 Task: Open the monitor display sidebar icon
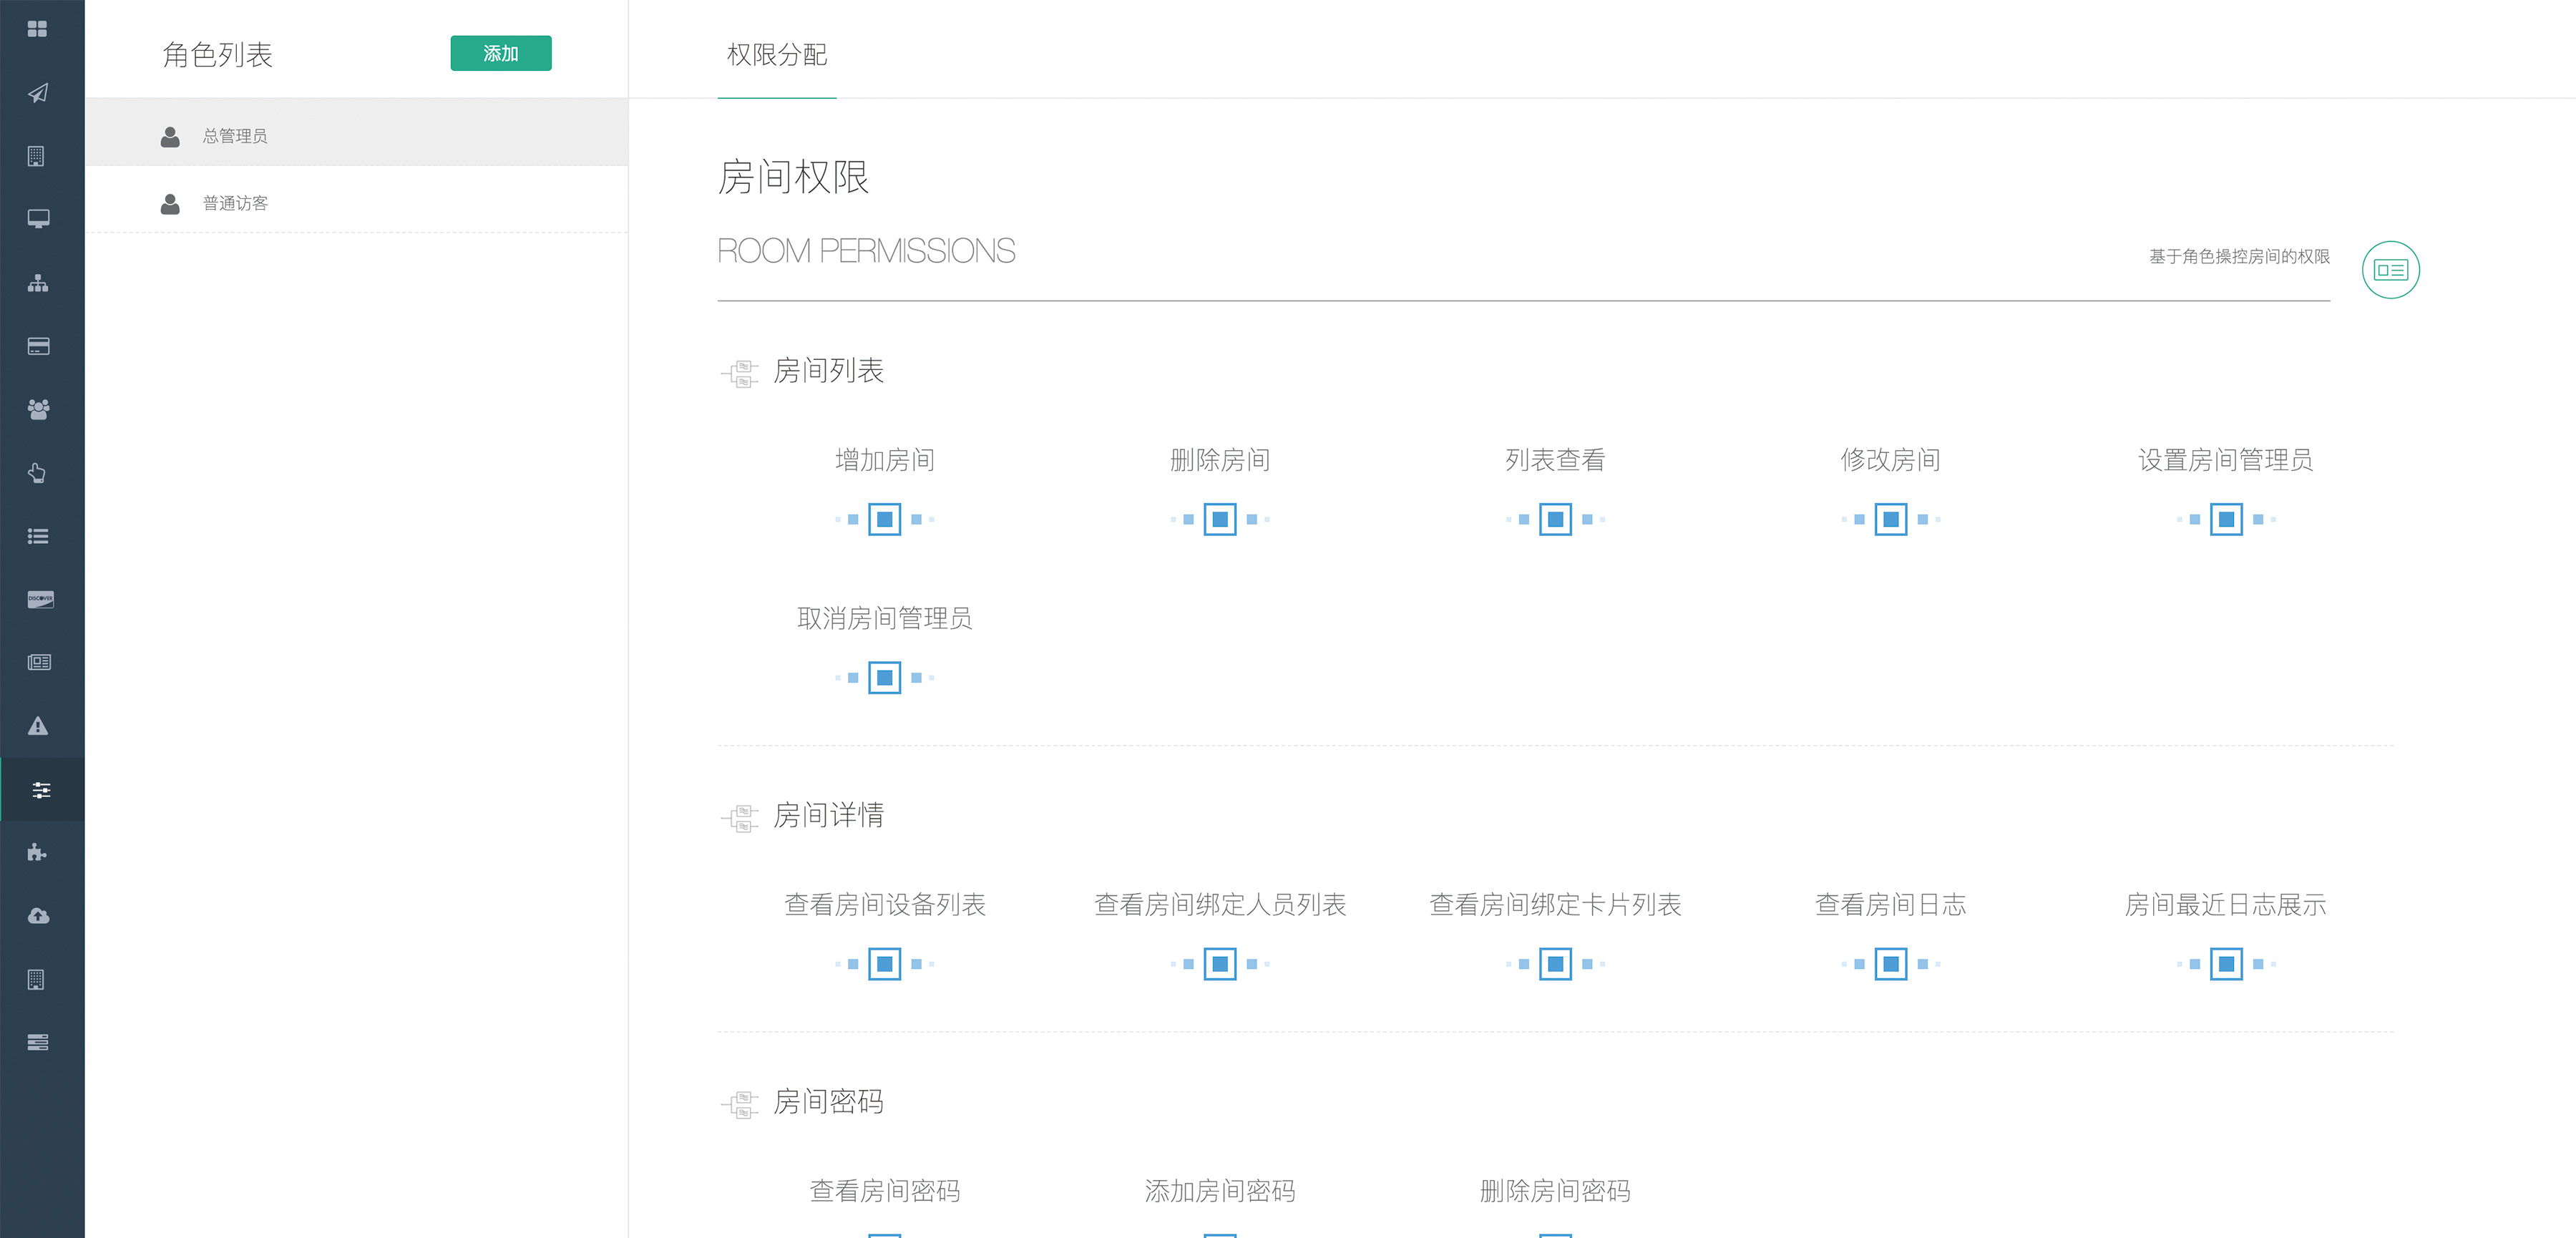(x=38, y=219)
